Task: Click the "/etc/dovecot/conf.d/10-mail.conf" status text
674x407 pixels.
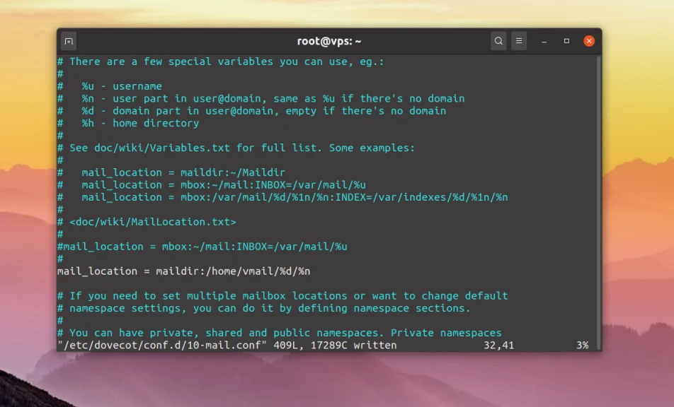Action: (x=162, y=346)
